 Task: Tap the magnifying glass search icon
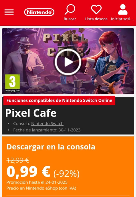point(70,9)
